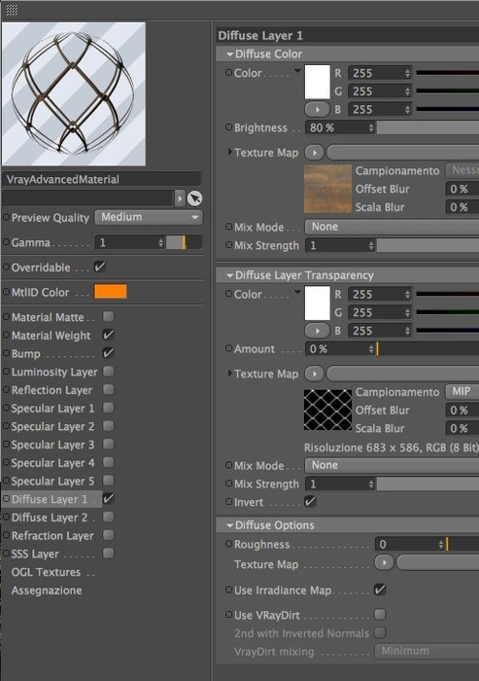This screenshot has height=681, width=479.
Task: Click small arrow button beside empty name field
Action: tap(180, 198)
